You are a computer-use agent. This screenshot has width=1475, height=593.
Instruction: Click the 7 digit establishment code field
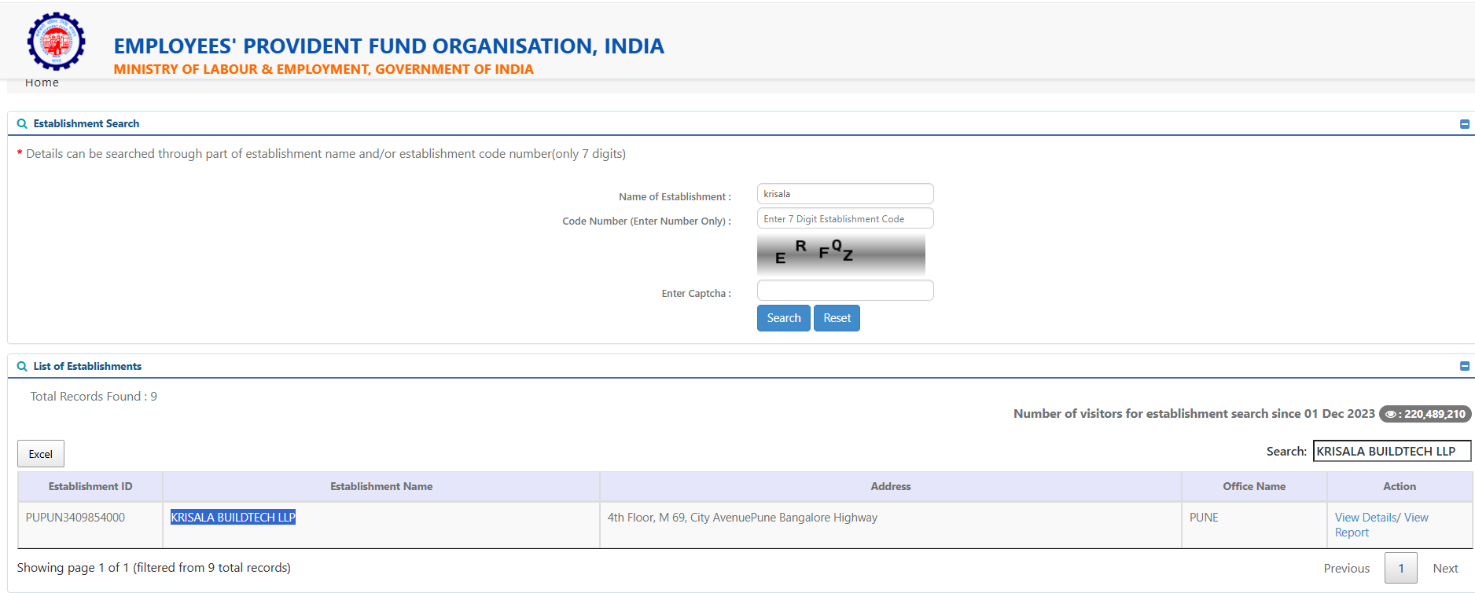844,219
